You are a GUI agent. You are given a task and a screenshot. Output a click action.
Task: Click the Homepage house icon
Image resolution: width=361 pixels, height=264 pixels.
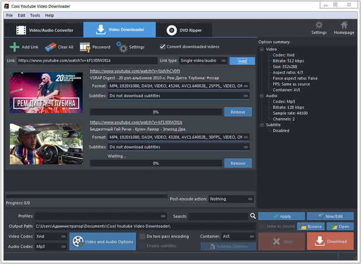344,26
